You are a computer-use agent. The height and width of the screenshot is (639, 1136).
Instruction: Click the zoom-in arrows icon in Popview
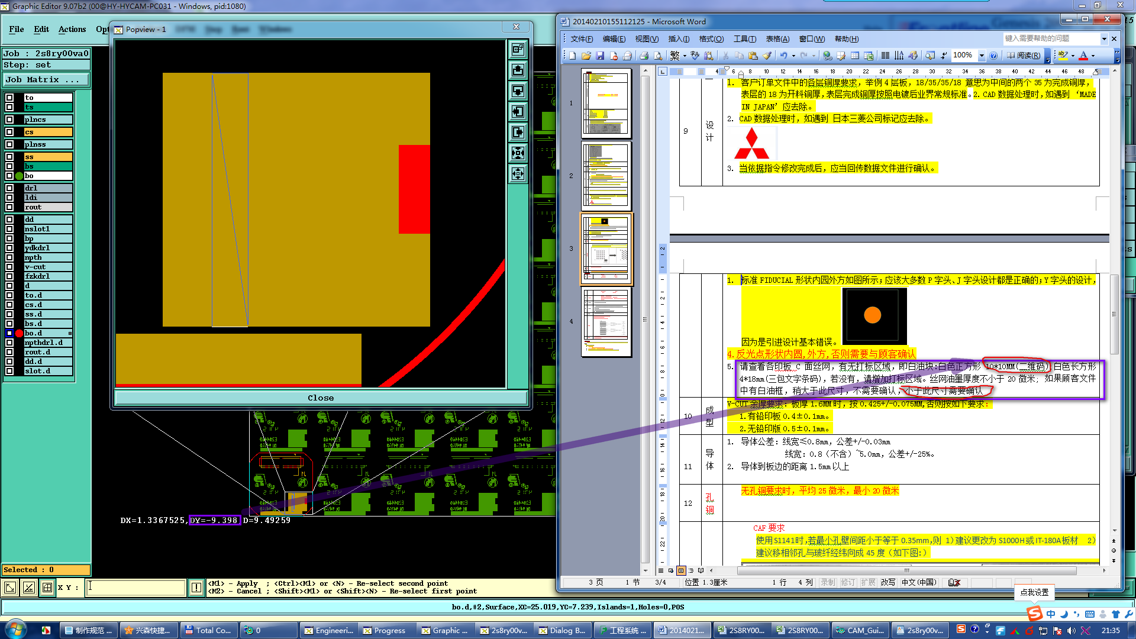coord(518,153)
